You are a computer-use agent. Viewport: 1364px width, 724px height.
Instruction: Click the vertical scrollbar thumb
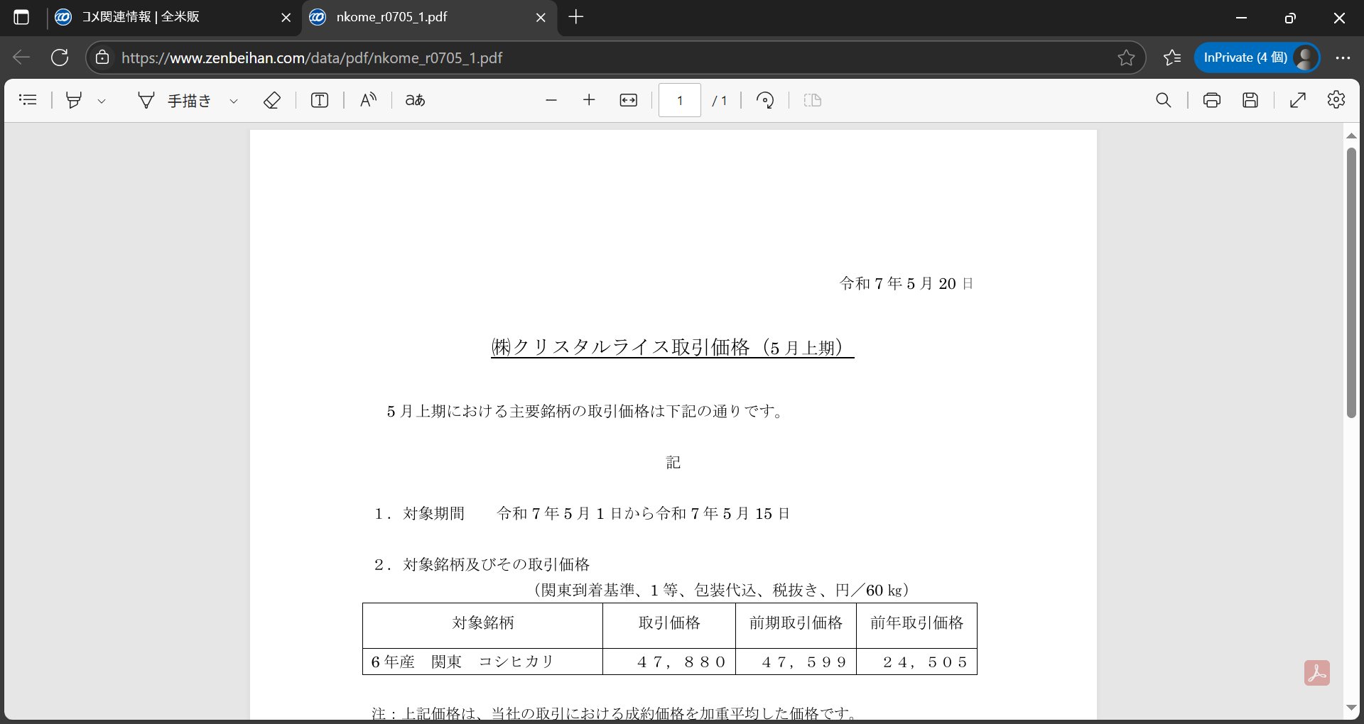1351,283
